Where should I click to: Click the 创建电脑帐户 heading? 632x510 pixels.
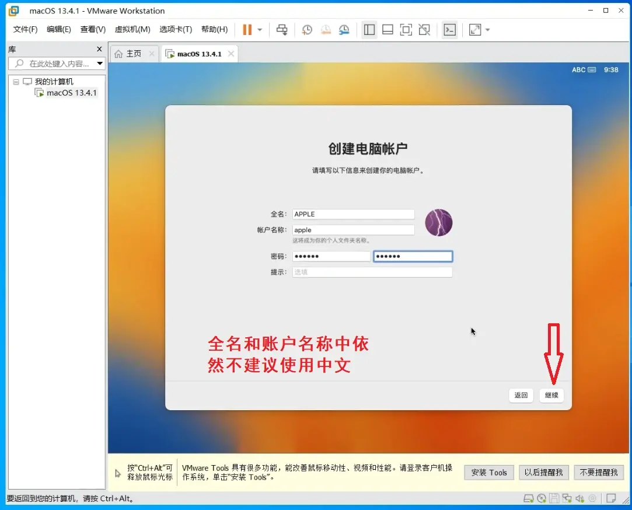tap(368, 149)
